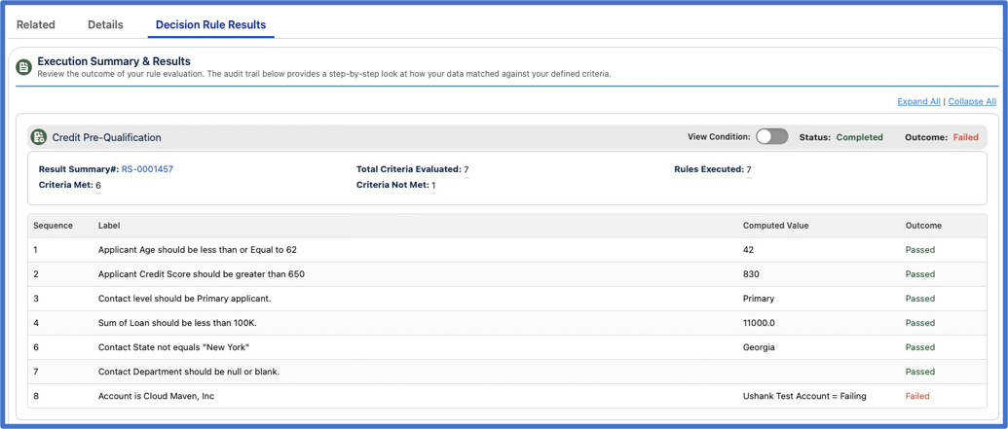Click Passed outcome for Credit Score row
The height and width of the screenshot is (429, 1008).
coord(920,274)
